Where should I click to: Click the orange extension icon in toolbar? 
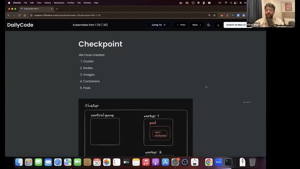point(222,15)
